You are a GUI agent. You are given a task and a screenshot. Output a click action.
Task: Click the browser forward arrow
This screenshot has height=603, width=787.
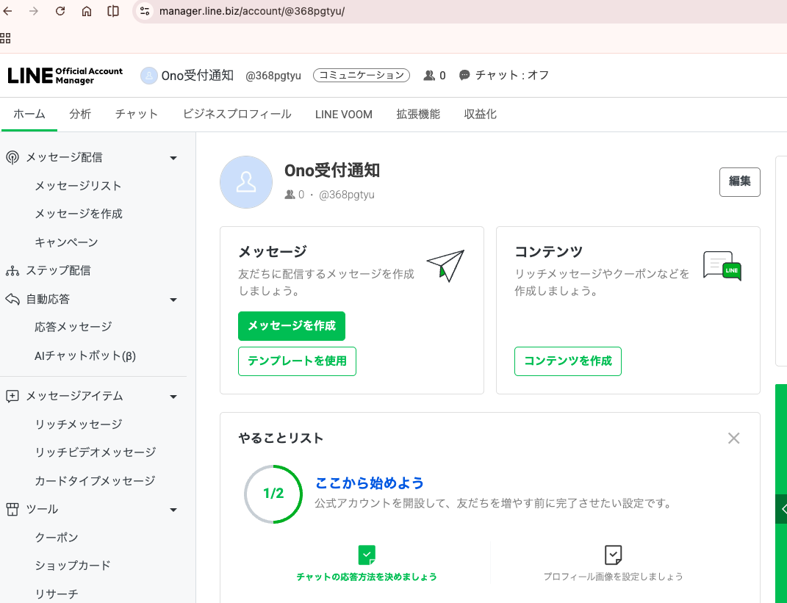[x=34, y=10]
